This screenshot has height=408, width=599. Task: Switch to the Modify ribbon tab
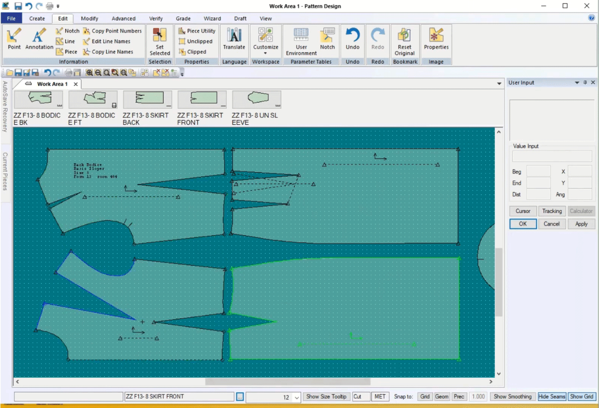(x=89, y=19)
